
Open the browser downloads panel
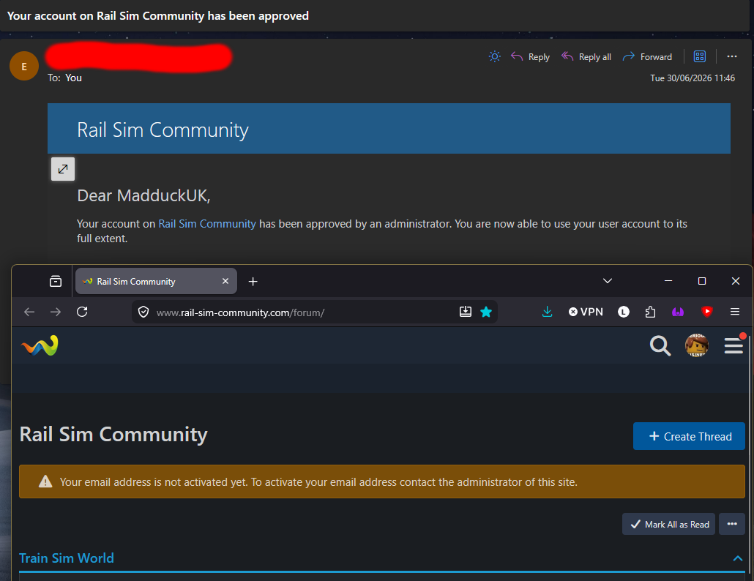pos(548,312)
